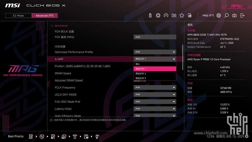The width and height of the screenshot is (252, 142).
Task: Select the USB key boot device icon
Action: click(x=75, y=137)
